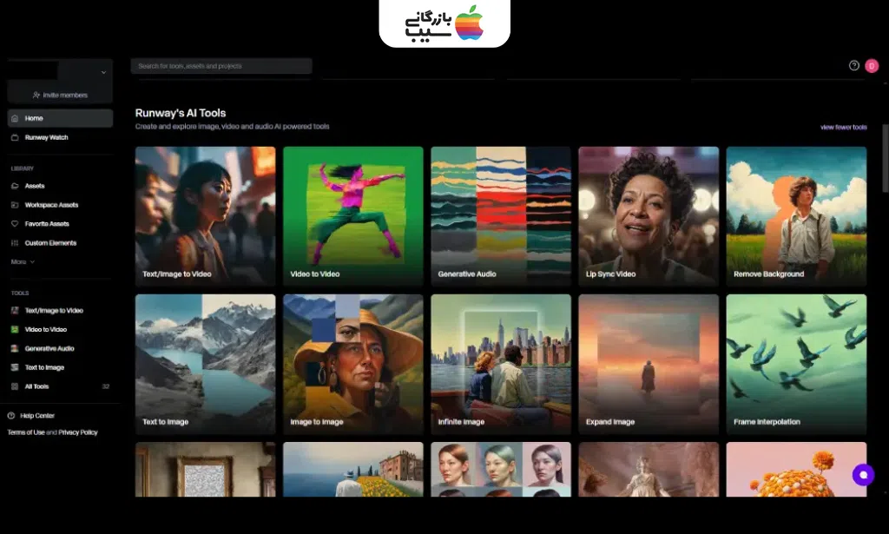Screen dimensions: 889x534
Task: Click the Assets folder icon
Action: coord(15,186)
